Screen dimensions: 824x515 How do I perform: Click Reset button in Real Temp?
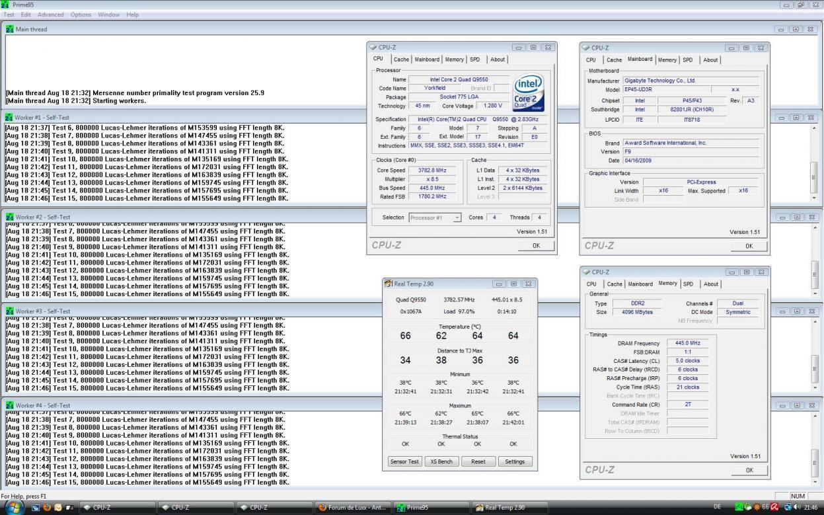click(478, 461)
